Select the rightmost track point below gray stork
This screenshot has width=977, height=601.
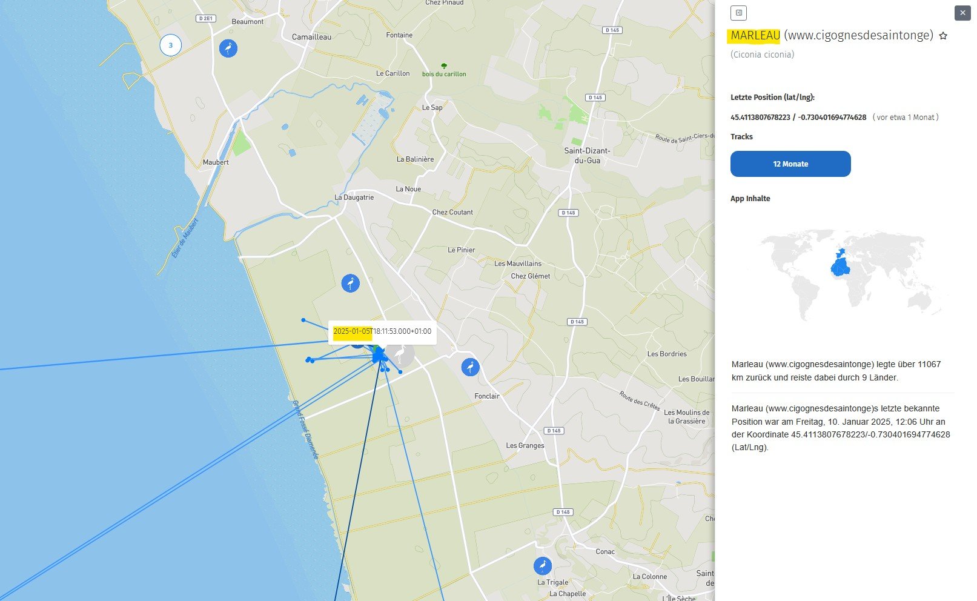coord(400,372)
